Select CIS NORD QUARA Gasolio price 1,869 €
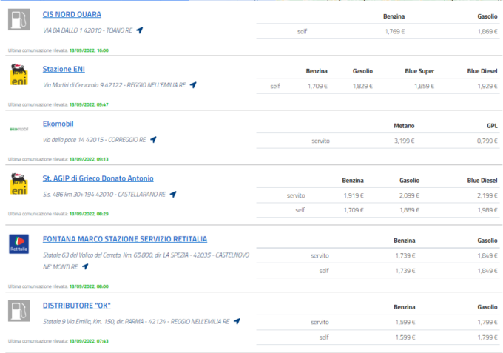 pyautogui.click(x=487, y=31)
